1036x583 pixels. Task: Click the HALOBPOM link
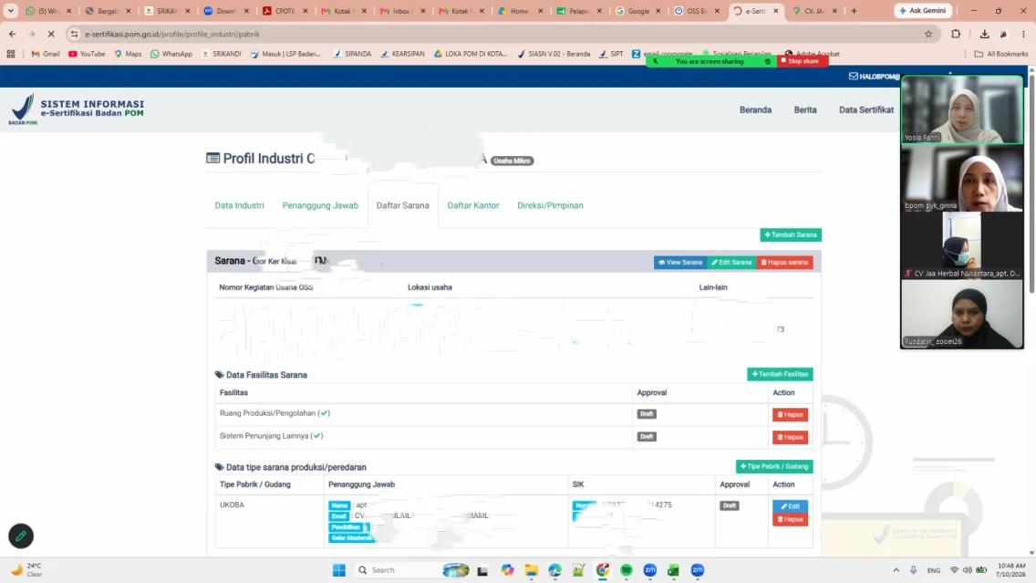[x=874, y=77]
